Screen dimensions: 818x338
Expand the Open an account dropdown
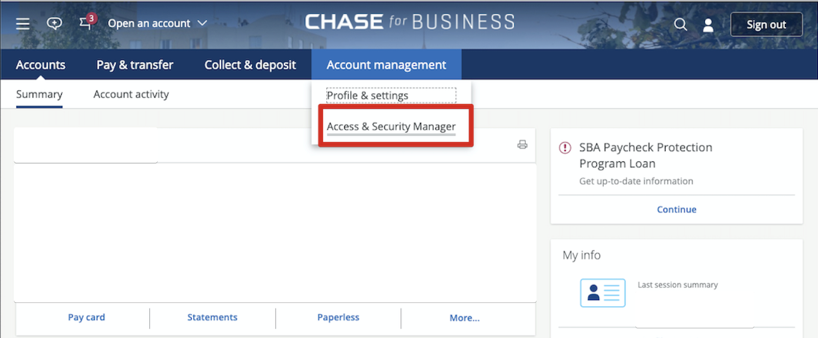tap(157, 23)
